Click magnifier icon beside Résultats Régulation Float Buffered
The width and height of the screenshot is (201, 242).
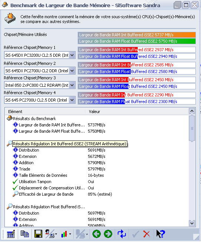coord(9,206)
